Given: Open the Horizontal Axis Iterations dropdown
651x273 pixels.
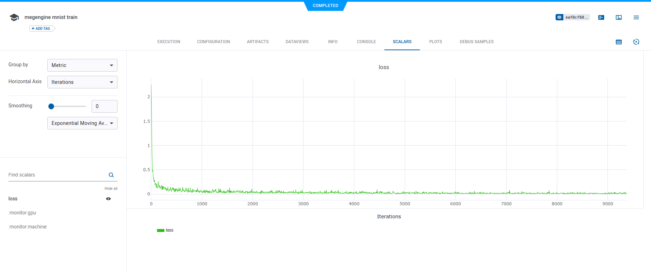Looking at the screenshot, I should (x=82, y=82).
